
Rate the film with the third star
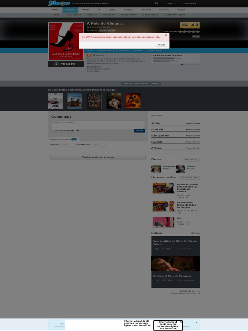coord(189,32)
